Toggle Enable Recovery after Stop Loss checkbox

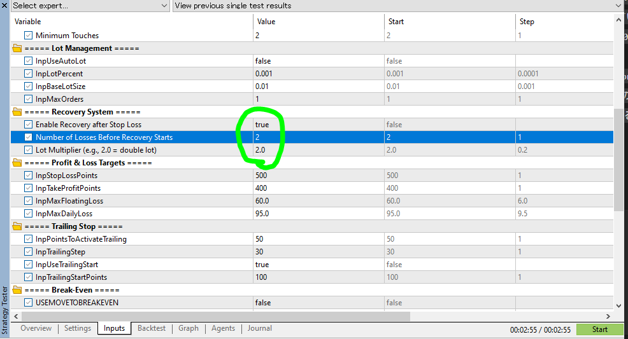(x=28, y=124)
